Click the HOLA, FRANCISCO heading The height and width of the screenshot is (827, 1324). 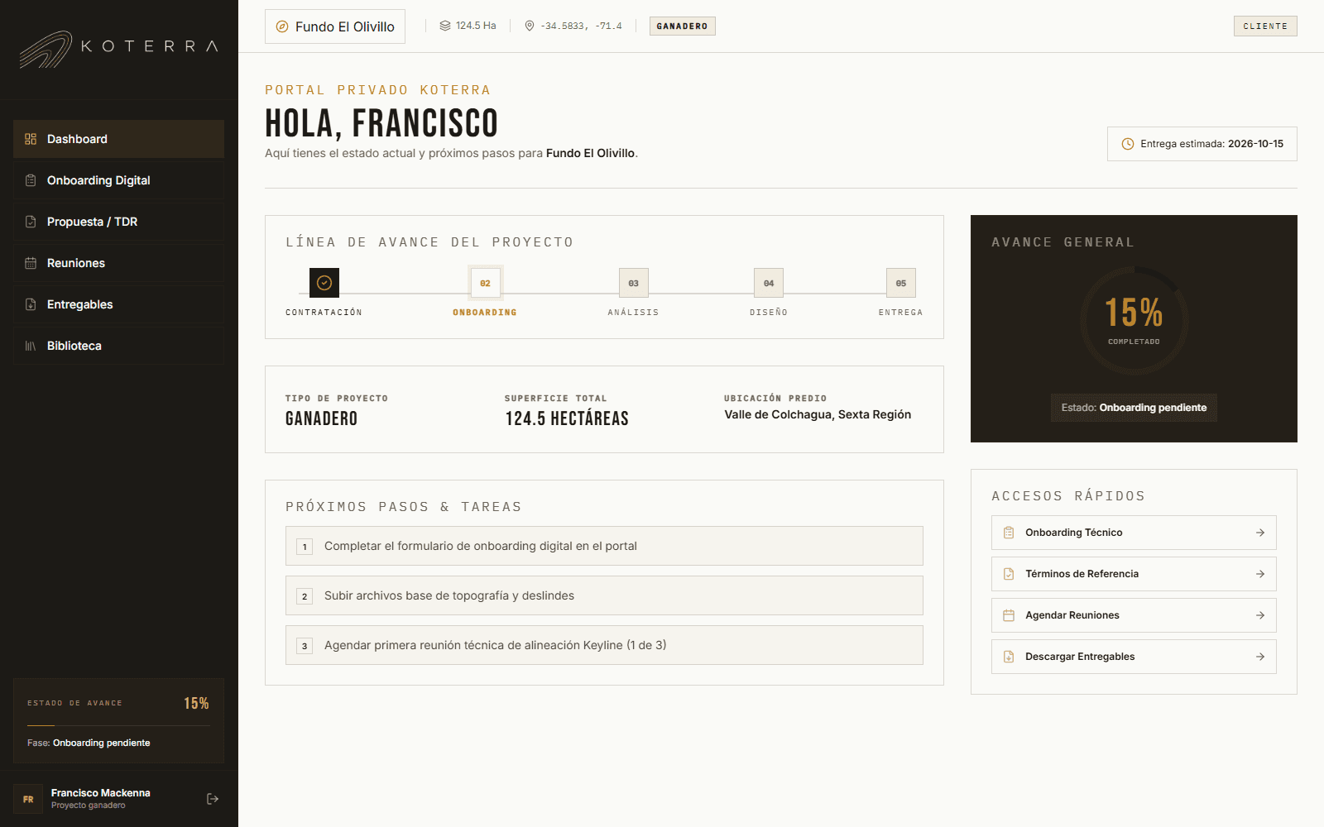click(x=381, y=123)
